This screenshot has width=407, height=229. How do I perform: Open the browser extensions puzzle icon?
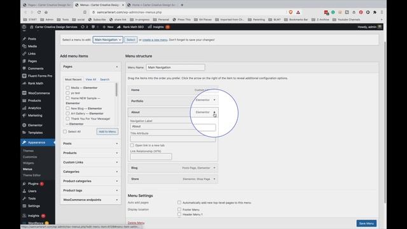pos(375,12)
